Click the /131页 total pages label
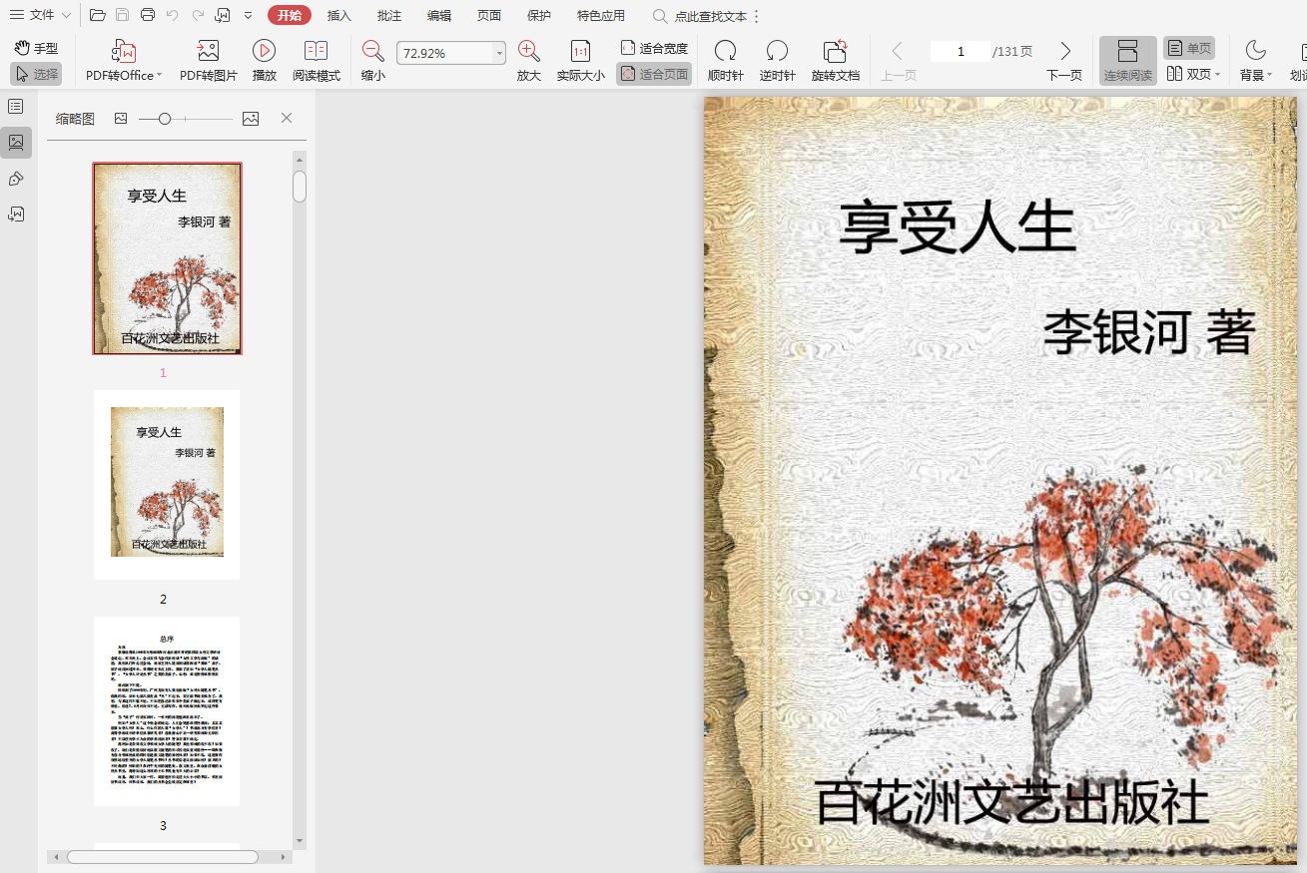This screenshot has width=1307, height=873. click(x=1012, y=52)
